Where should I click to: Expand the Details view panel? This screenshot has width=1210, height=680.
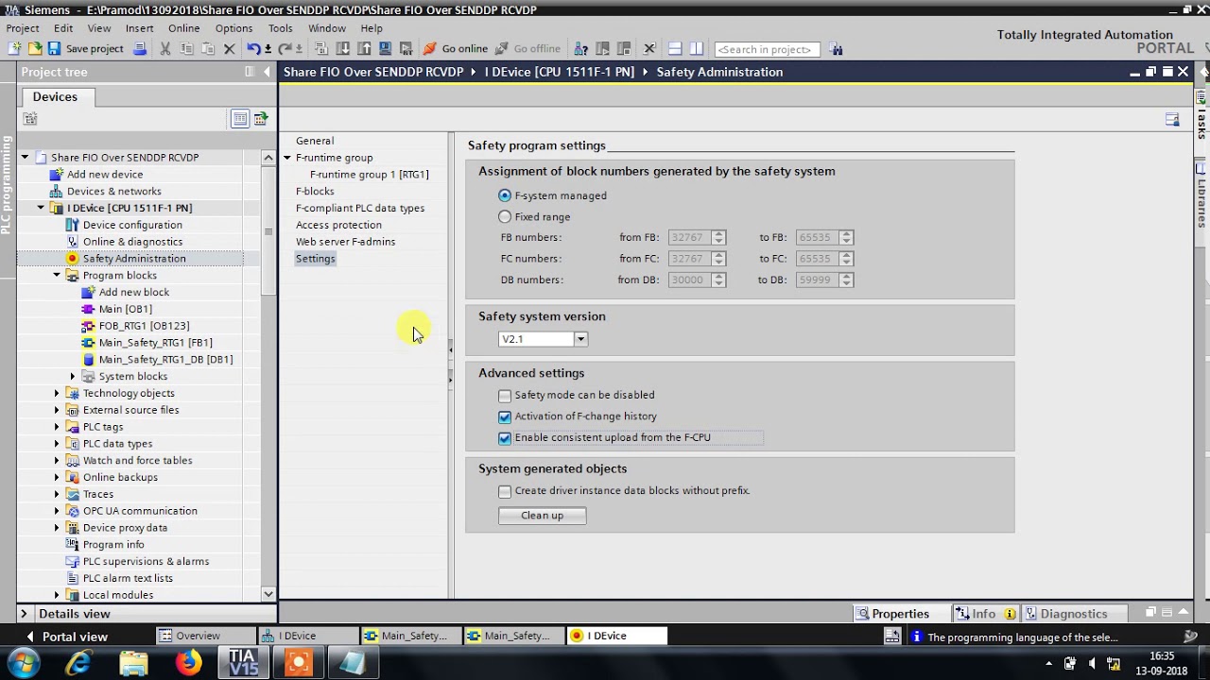[x=24, y=614]
